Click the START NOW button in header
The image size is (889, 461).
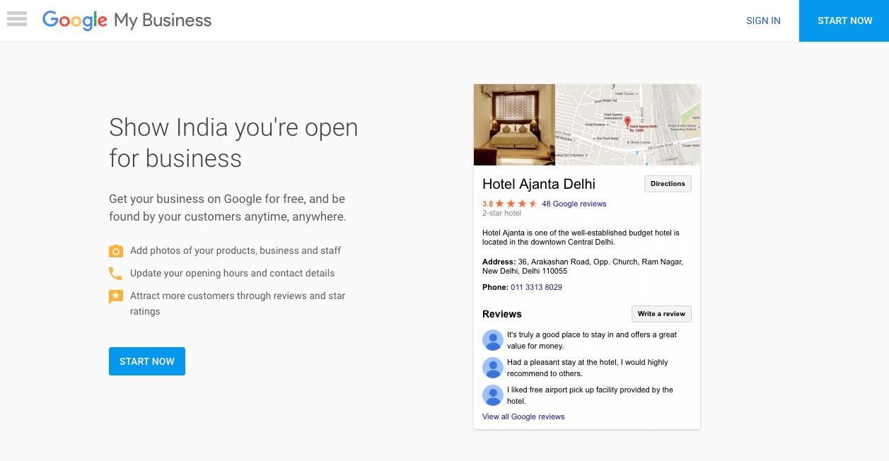tap(844, 21)
